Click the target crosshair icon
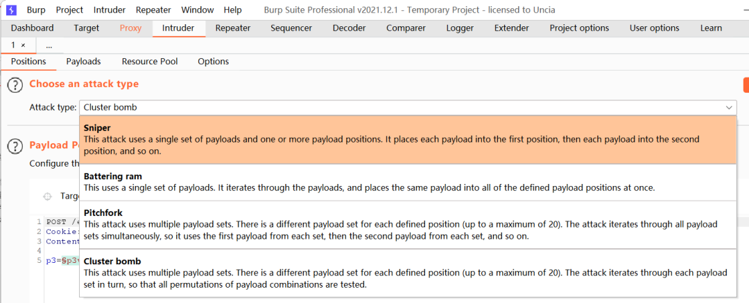The width and height of the screenshot is (749, 303). pos(47,196)
